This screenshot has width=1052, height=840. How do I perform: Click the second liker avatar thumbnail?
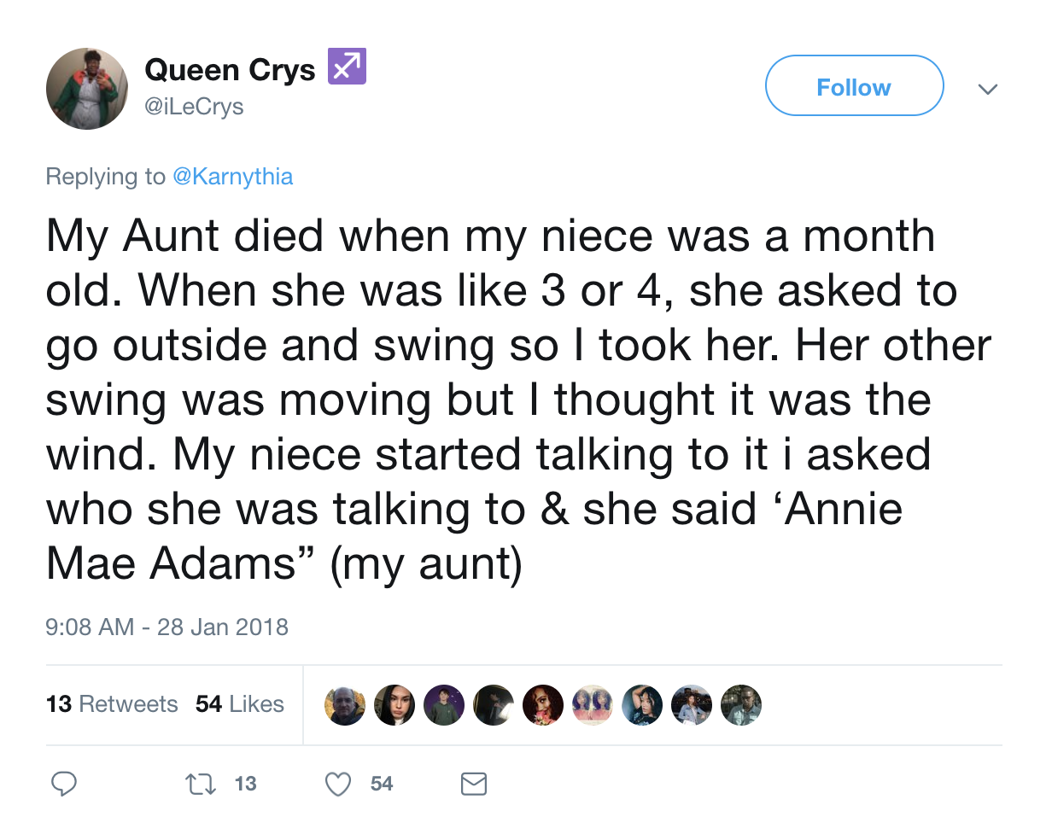pos(394,705)
